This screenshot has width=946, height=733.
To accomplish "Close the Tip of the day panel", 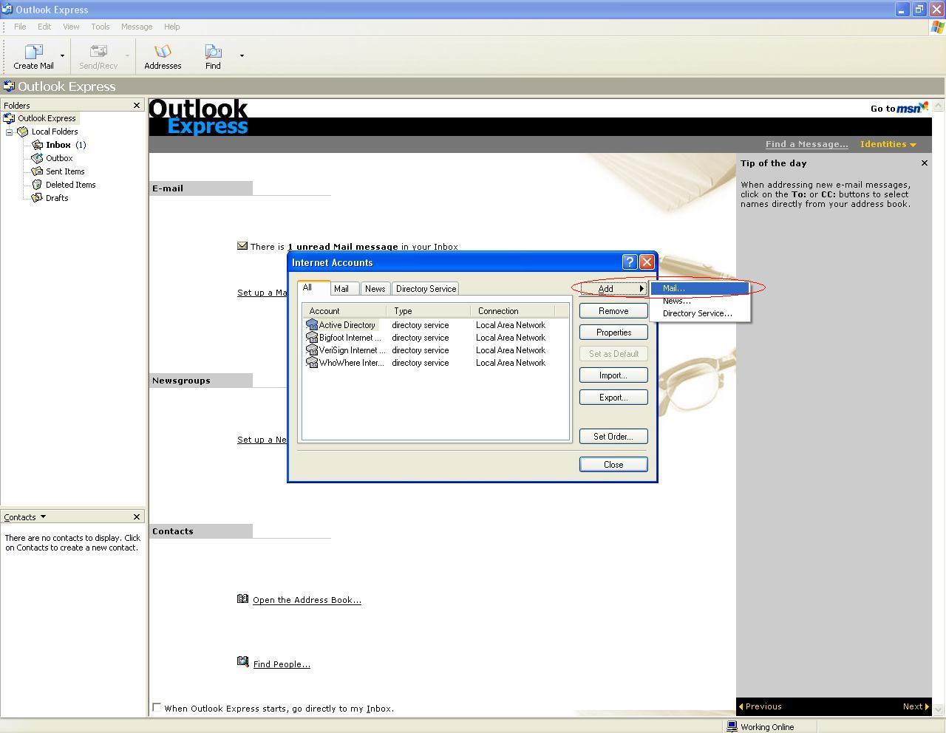I will coord(924,163).
